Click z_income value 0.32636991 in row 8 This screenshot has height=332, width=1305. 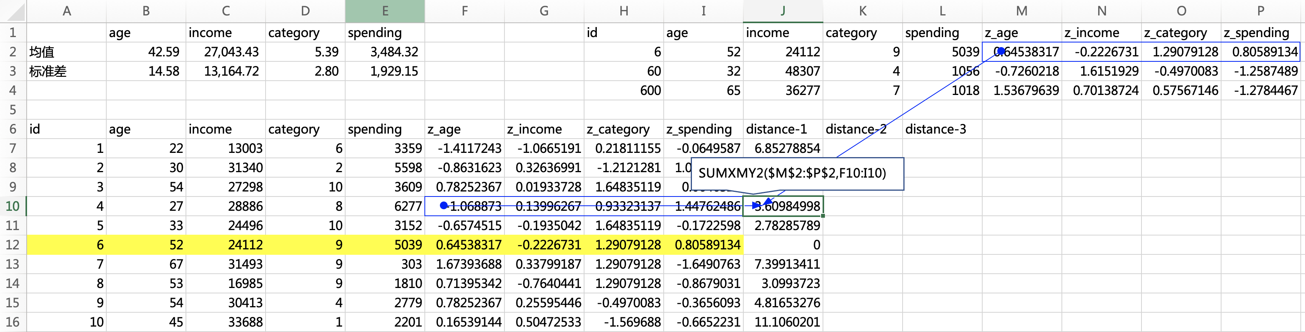(x=544, y=168)
